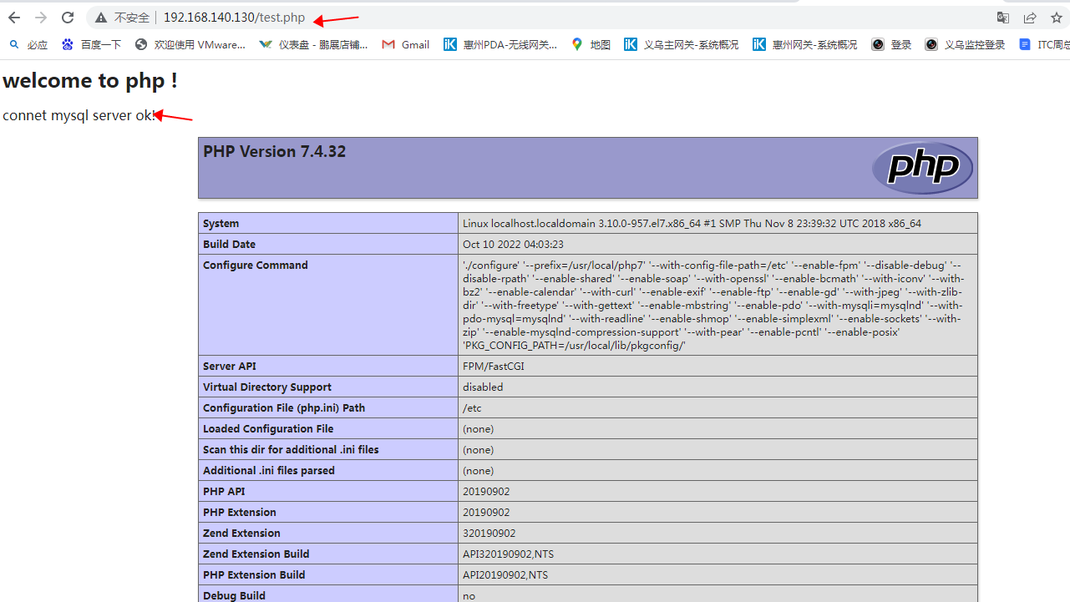Click the connet mysql server ok text
Screen dimensions: 1070x602
pos(79,115)
